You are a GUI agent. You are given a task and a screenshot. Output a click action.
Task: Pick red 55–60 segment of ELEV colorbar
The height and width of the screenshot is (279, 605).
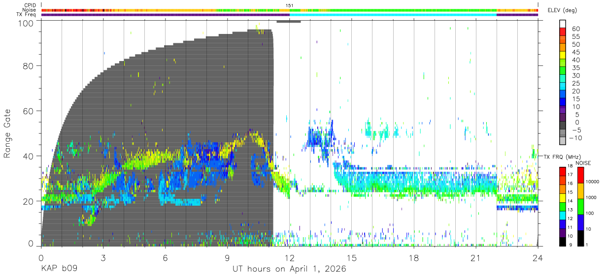[x=563, y=31]
